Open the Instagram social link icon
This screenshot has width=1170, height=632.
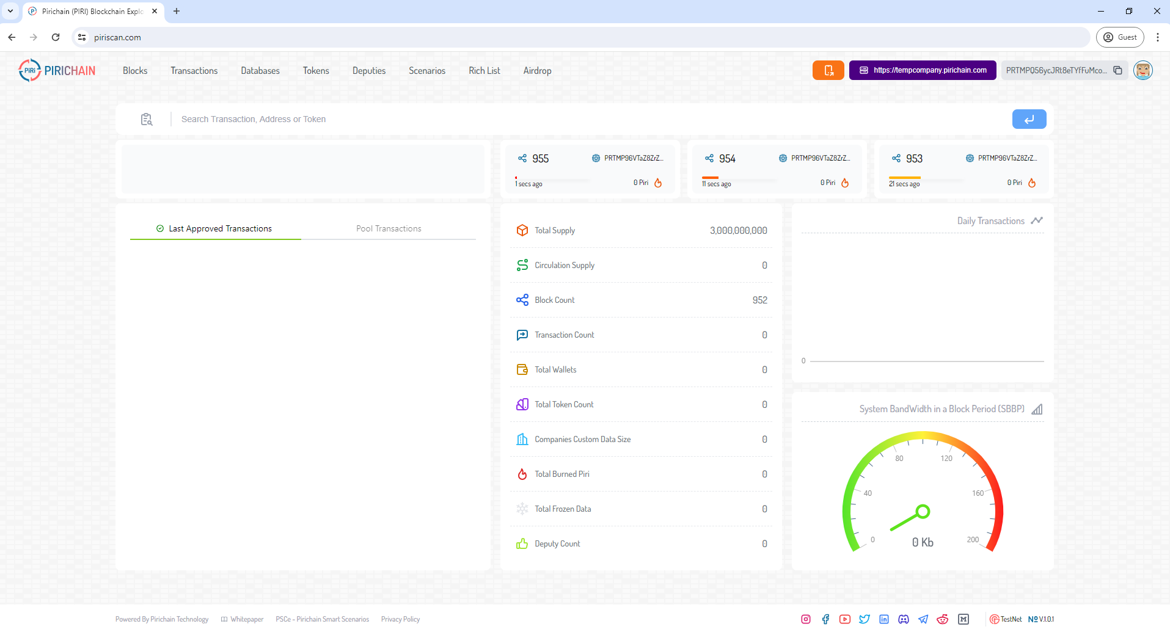click(806, 619)
